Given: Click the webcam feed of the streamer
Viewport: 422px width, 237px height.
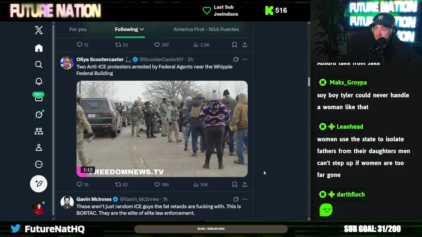Looking at the screenshot, I should pos(366,32).
